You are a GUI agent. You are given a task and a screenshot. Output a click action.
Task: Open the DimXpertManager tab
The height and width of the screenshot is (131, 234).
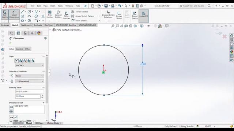click(32, 33)
